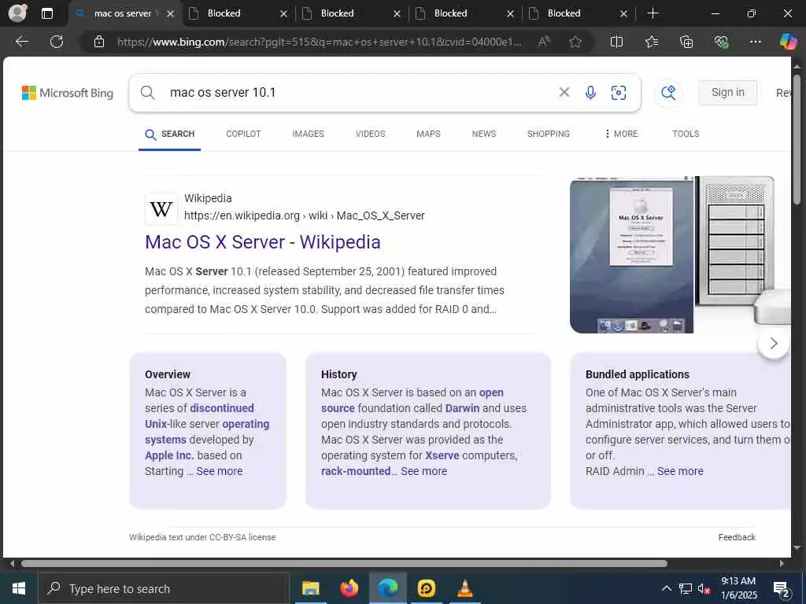Toggle muted volume icon in tray
Screen dimensions: 806x604
704,588
